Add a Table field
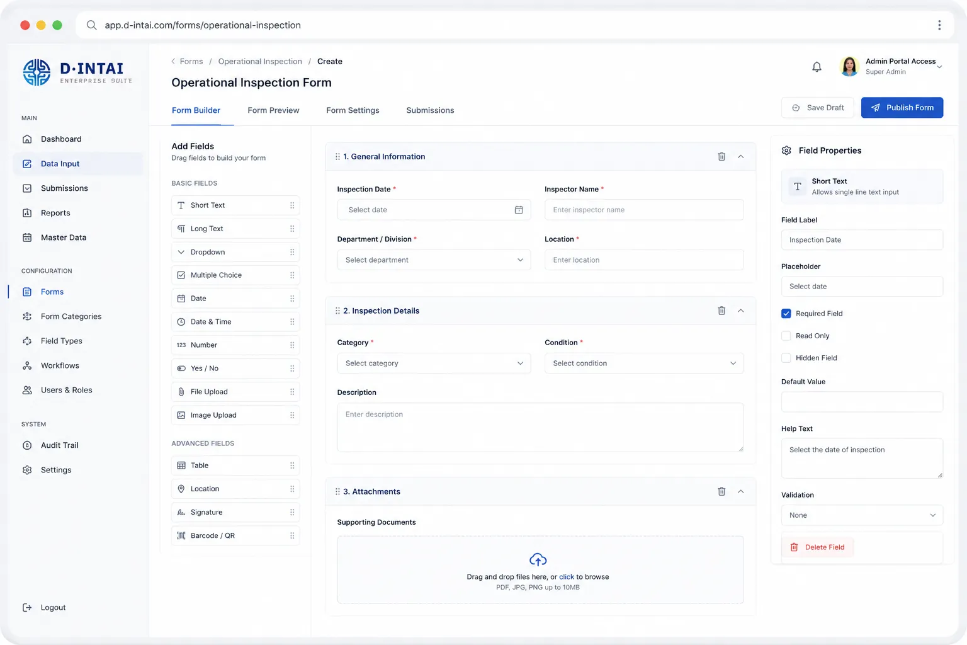Viewport: 967px width, 645px height. [235, 465]
